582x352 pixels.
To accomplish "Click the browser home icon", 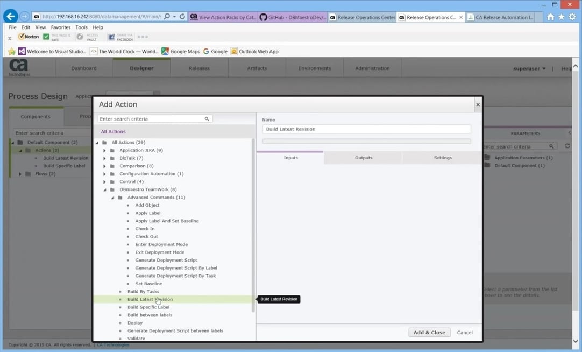I will 550,17.
